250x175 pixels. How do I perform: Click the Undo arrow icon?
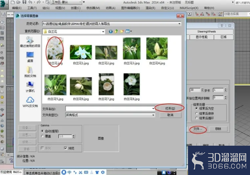30,2
